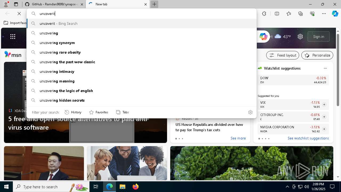Screen dimensions: 341x192
Task: Open See more news link
Action: (238, 138)
